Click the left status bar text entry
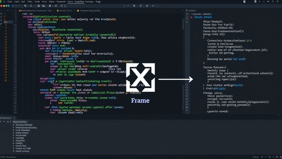Screen dimensions: 282x159 pyautogui.click(x=9, y=157)
